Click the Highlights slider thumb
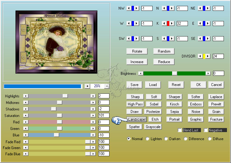This screenshot has height=163, width=231. coord(65,96)
